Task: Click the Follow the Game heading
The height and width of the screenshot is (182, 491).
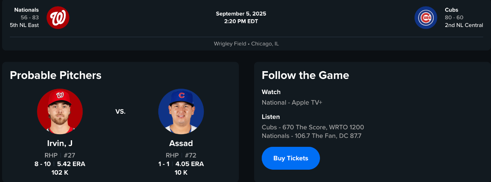Action: click(x=305, y=75)
